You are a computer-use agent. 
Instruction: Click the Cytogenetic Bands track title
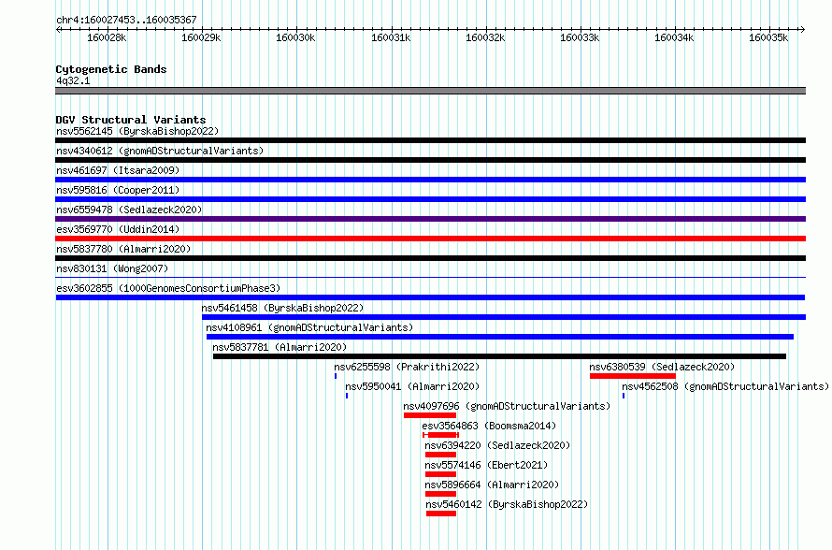[111, 69]
